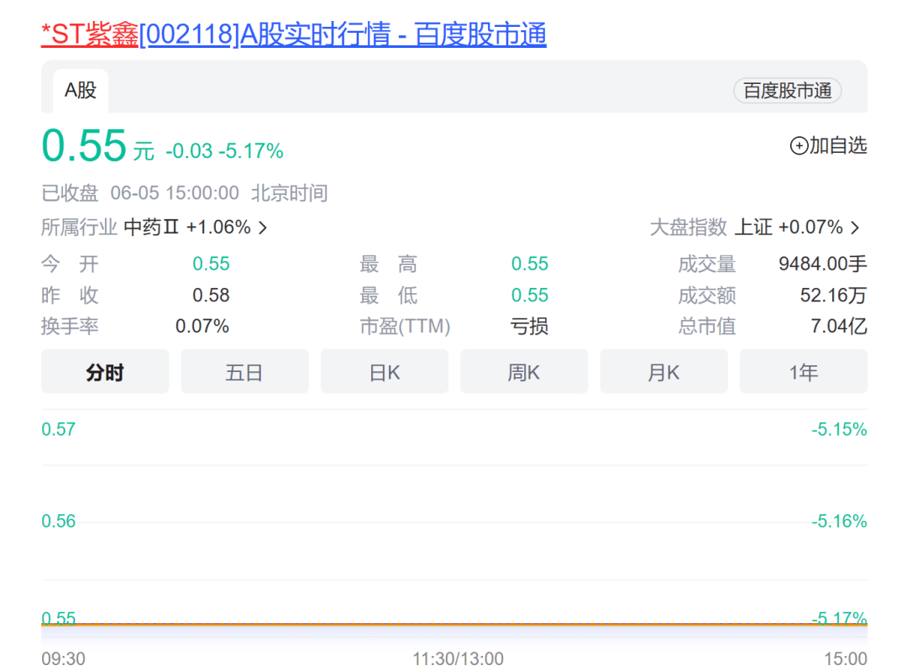Click the 昨收 value 0.58
907x671 pixels.
pos(211,295)
